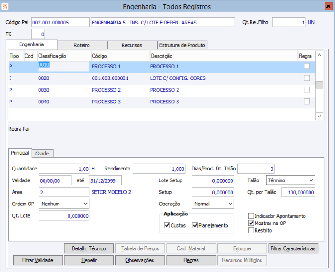This screenshot has height=272, width=335.
Task: Click the Detalh. Técnico button
Action: point(89,248)
